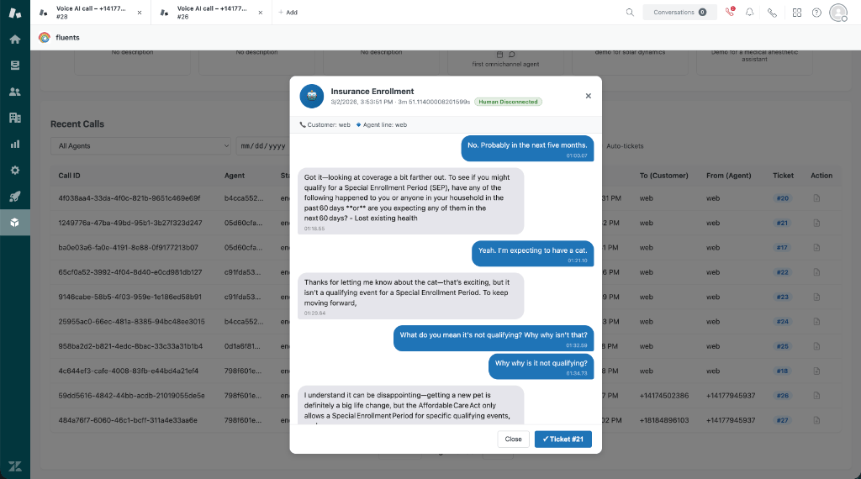This screenshot has width=861, height=479.
Task: Click the Zendesk logo at sidebar bottom
Action: [15, 466]
